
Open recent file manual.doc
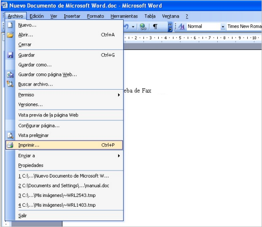click(x=64, y=185)
